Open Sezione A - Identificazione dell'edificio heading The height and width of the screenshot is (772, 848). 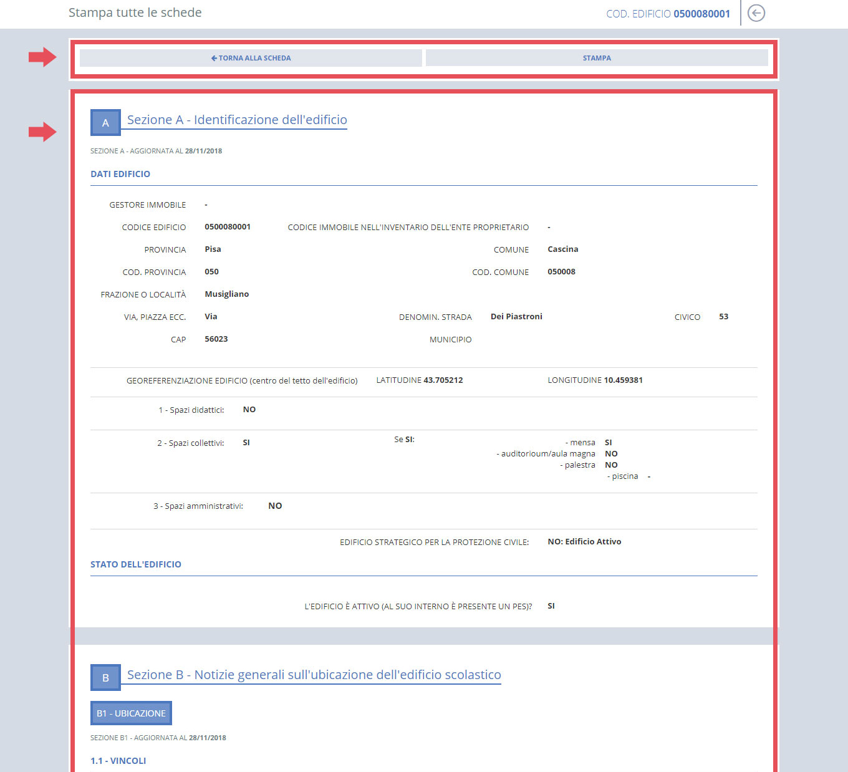(x=237, y=120)
